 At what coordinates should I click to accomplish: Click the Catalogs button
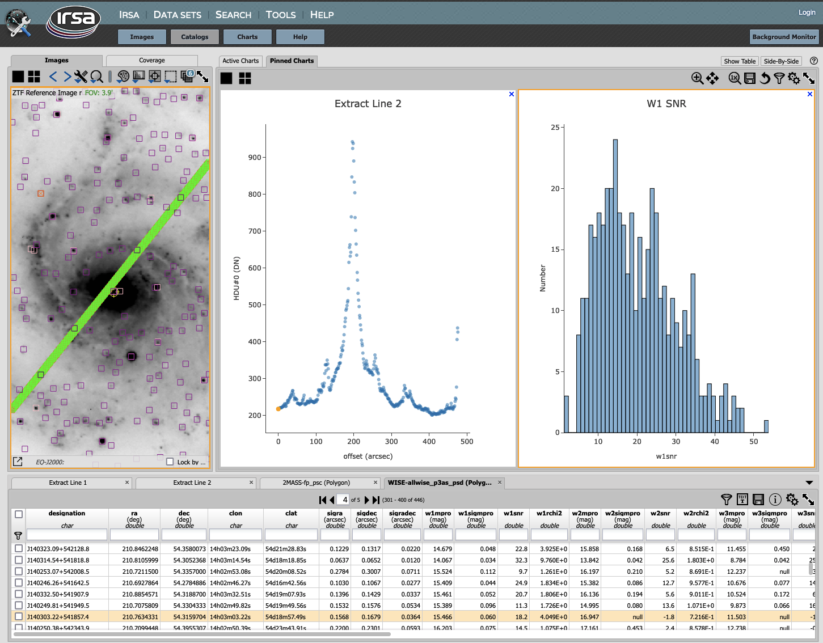[195, 37]
